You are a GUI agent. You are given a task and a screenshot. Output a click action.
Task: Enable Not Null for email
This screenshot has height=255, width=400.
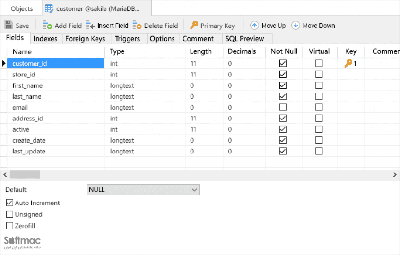tap(283, 107)
